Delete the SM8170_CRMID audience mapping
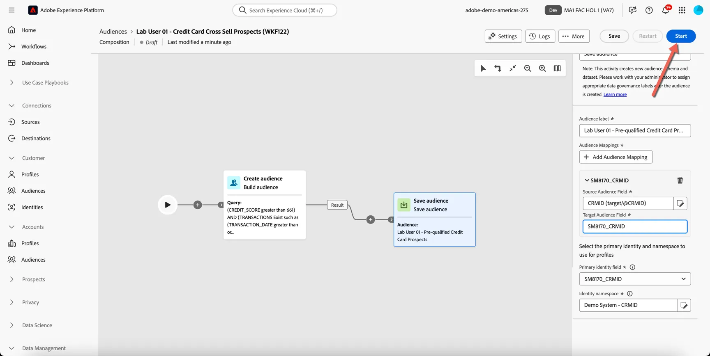 680,180
